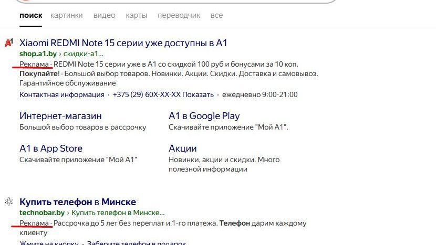Go to the Акции sitelink
This screenshot has width=436, height=245.
182,148
